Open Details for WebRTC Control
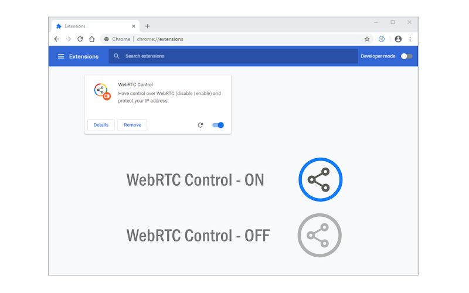The width and height of the screenshot is (469, 293). coord(101,125)
